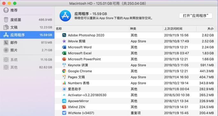
Task: Select XMind ZEN in the list
Action: click(76, 107)
